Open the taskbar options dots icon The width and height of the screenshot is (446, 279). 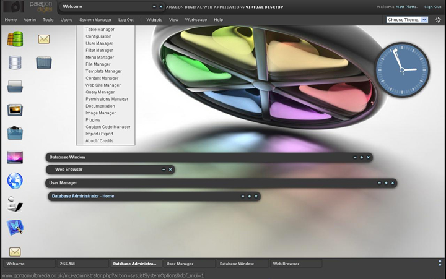(440, 264)
